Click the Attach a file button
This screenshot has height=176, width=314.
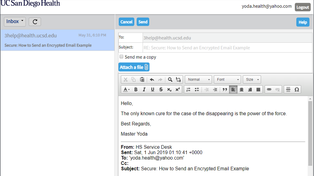tap(134, 67)
